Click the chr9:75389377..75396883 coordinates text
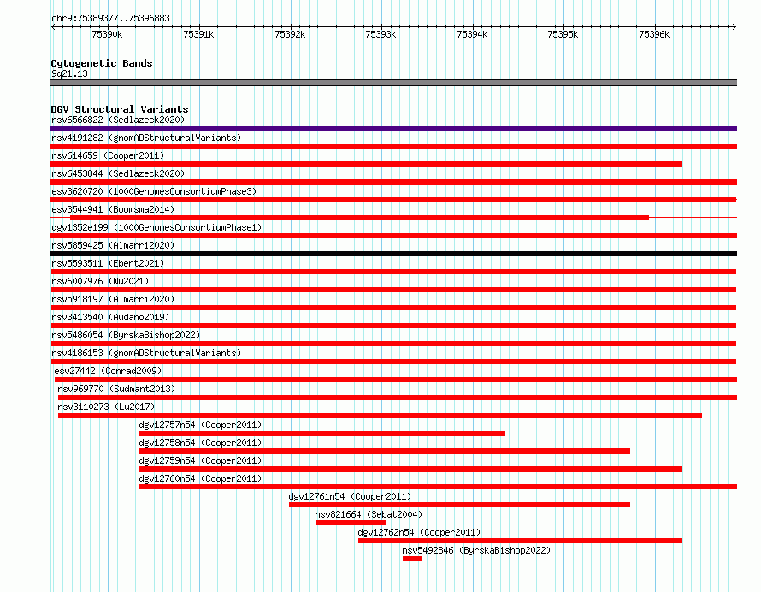761x592 pixels. click(110, 18)
